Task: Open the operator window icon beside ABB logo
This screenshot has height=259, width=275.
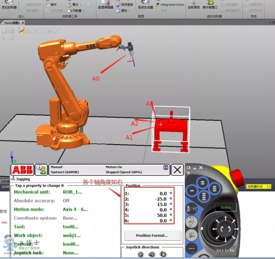Action: click(x=42, y=170)
